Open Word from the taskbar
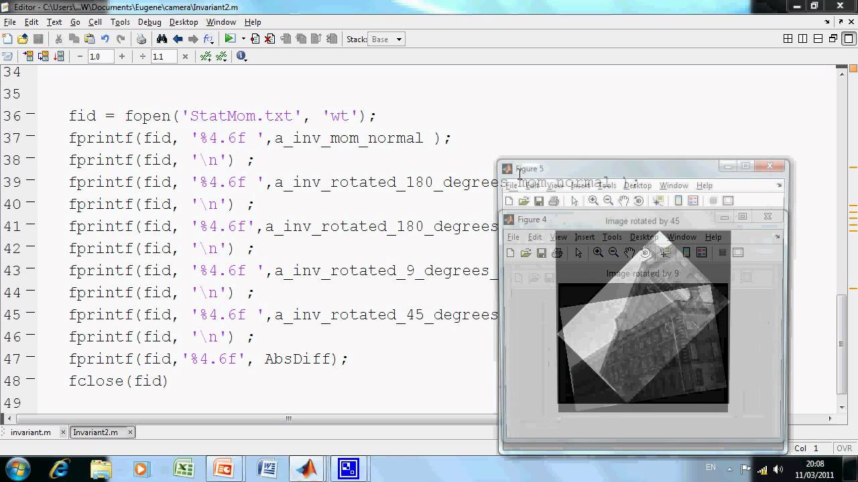Image resolution: width=858 pixels, height=482 pixels. tap(267, 468)
